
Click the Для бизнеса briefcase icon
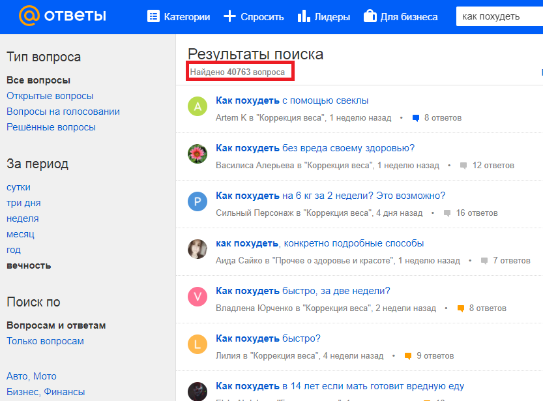point(370,16)
